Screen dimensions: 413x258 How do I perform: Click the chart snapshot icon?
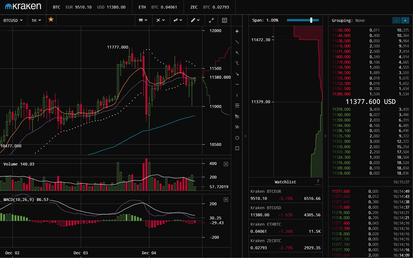pyautogui.click(x=225, y=20)
